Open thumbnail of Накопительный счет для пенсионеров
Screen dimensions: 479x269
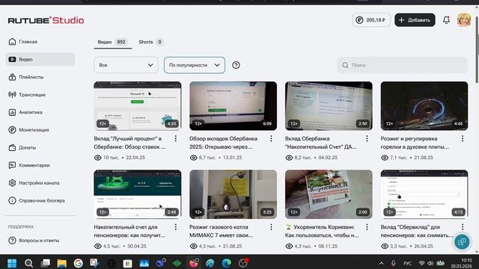tap(138, 194)
